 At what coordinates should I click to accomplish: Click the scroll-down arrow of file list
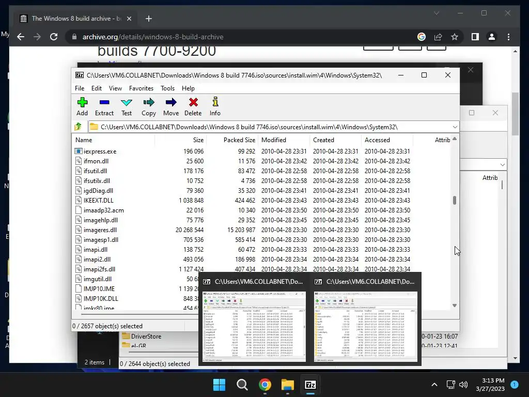pos(455,306)
